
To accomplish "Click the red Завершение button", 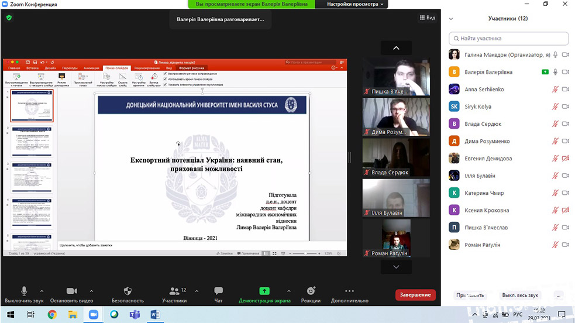I will (415, 295).
